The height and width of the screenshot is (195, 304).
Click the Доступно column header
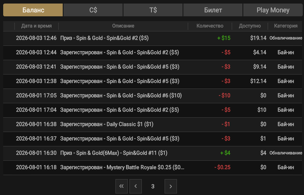250,26
